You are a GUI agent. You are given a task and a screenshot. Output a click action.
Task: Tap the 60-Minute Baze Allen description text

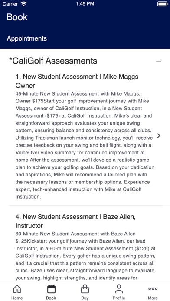(x=85, y=256)
